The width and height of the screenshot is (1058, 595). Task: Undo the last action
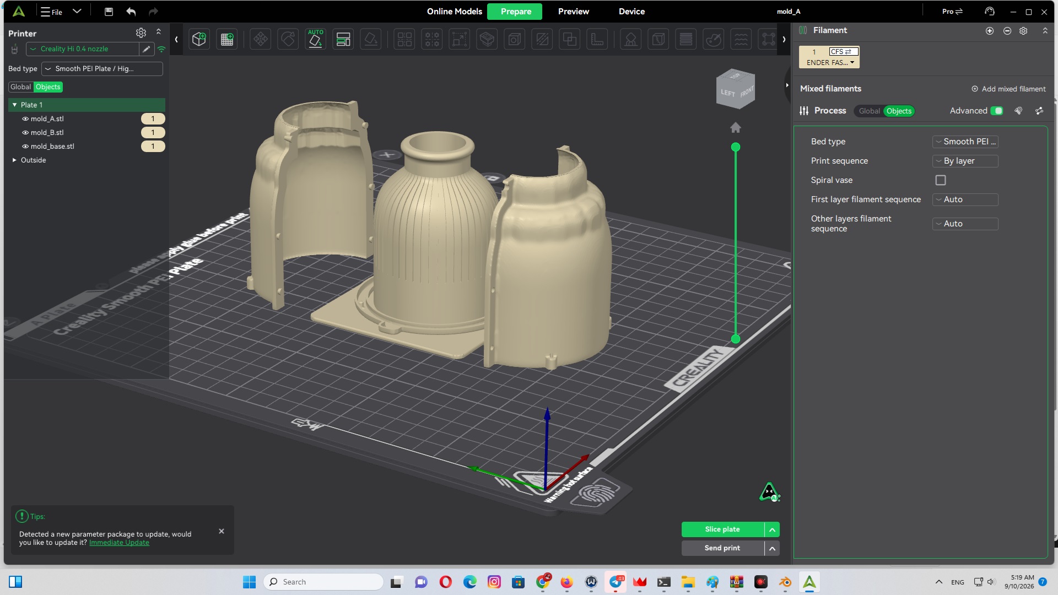(131, 12)
